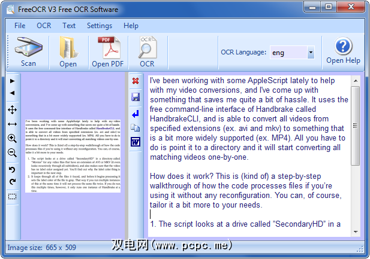Expand the OCR Language dropdown arrow

pos(311,52)
